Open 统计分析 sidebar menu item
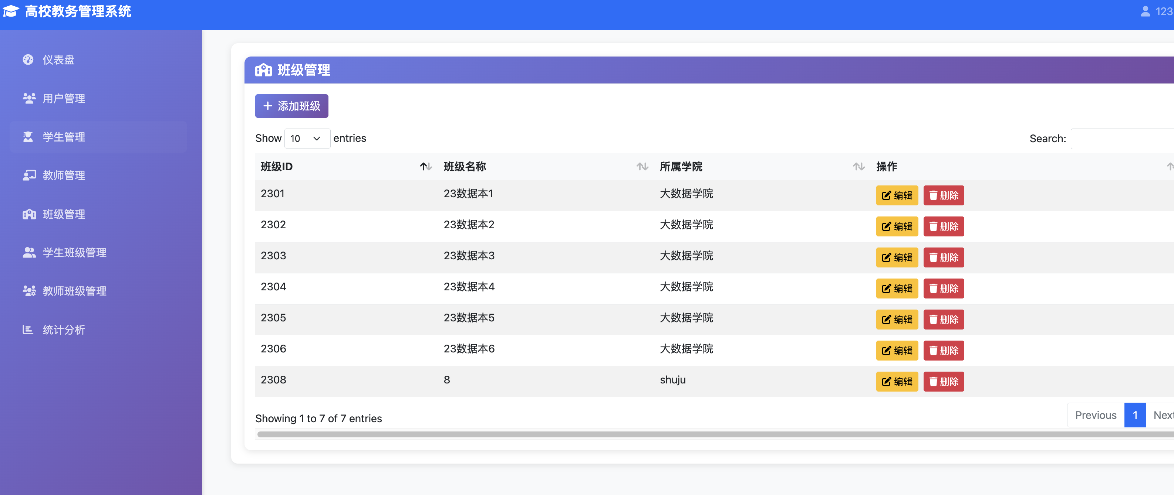 click(x=64, y=330)
